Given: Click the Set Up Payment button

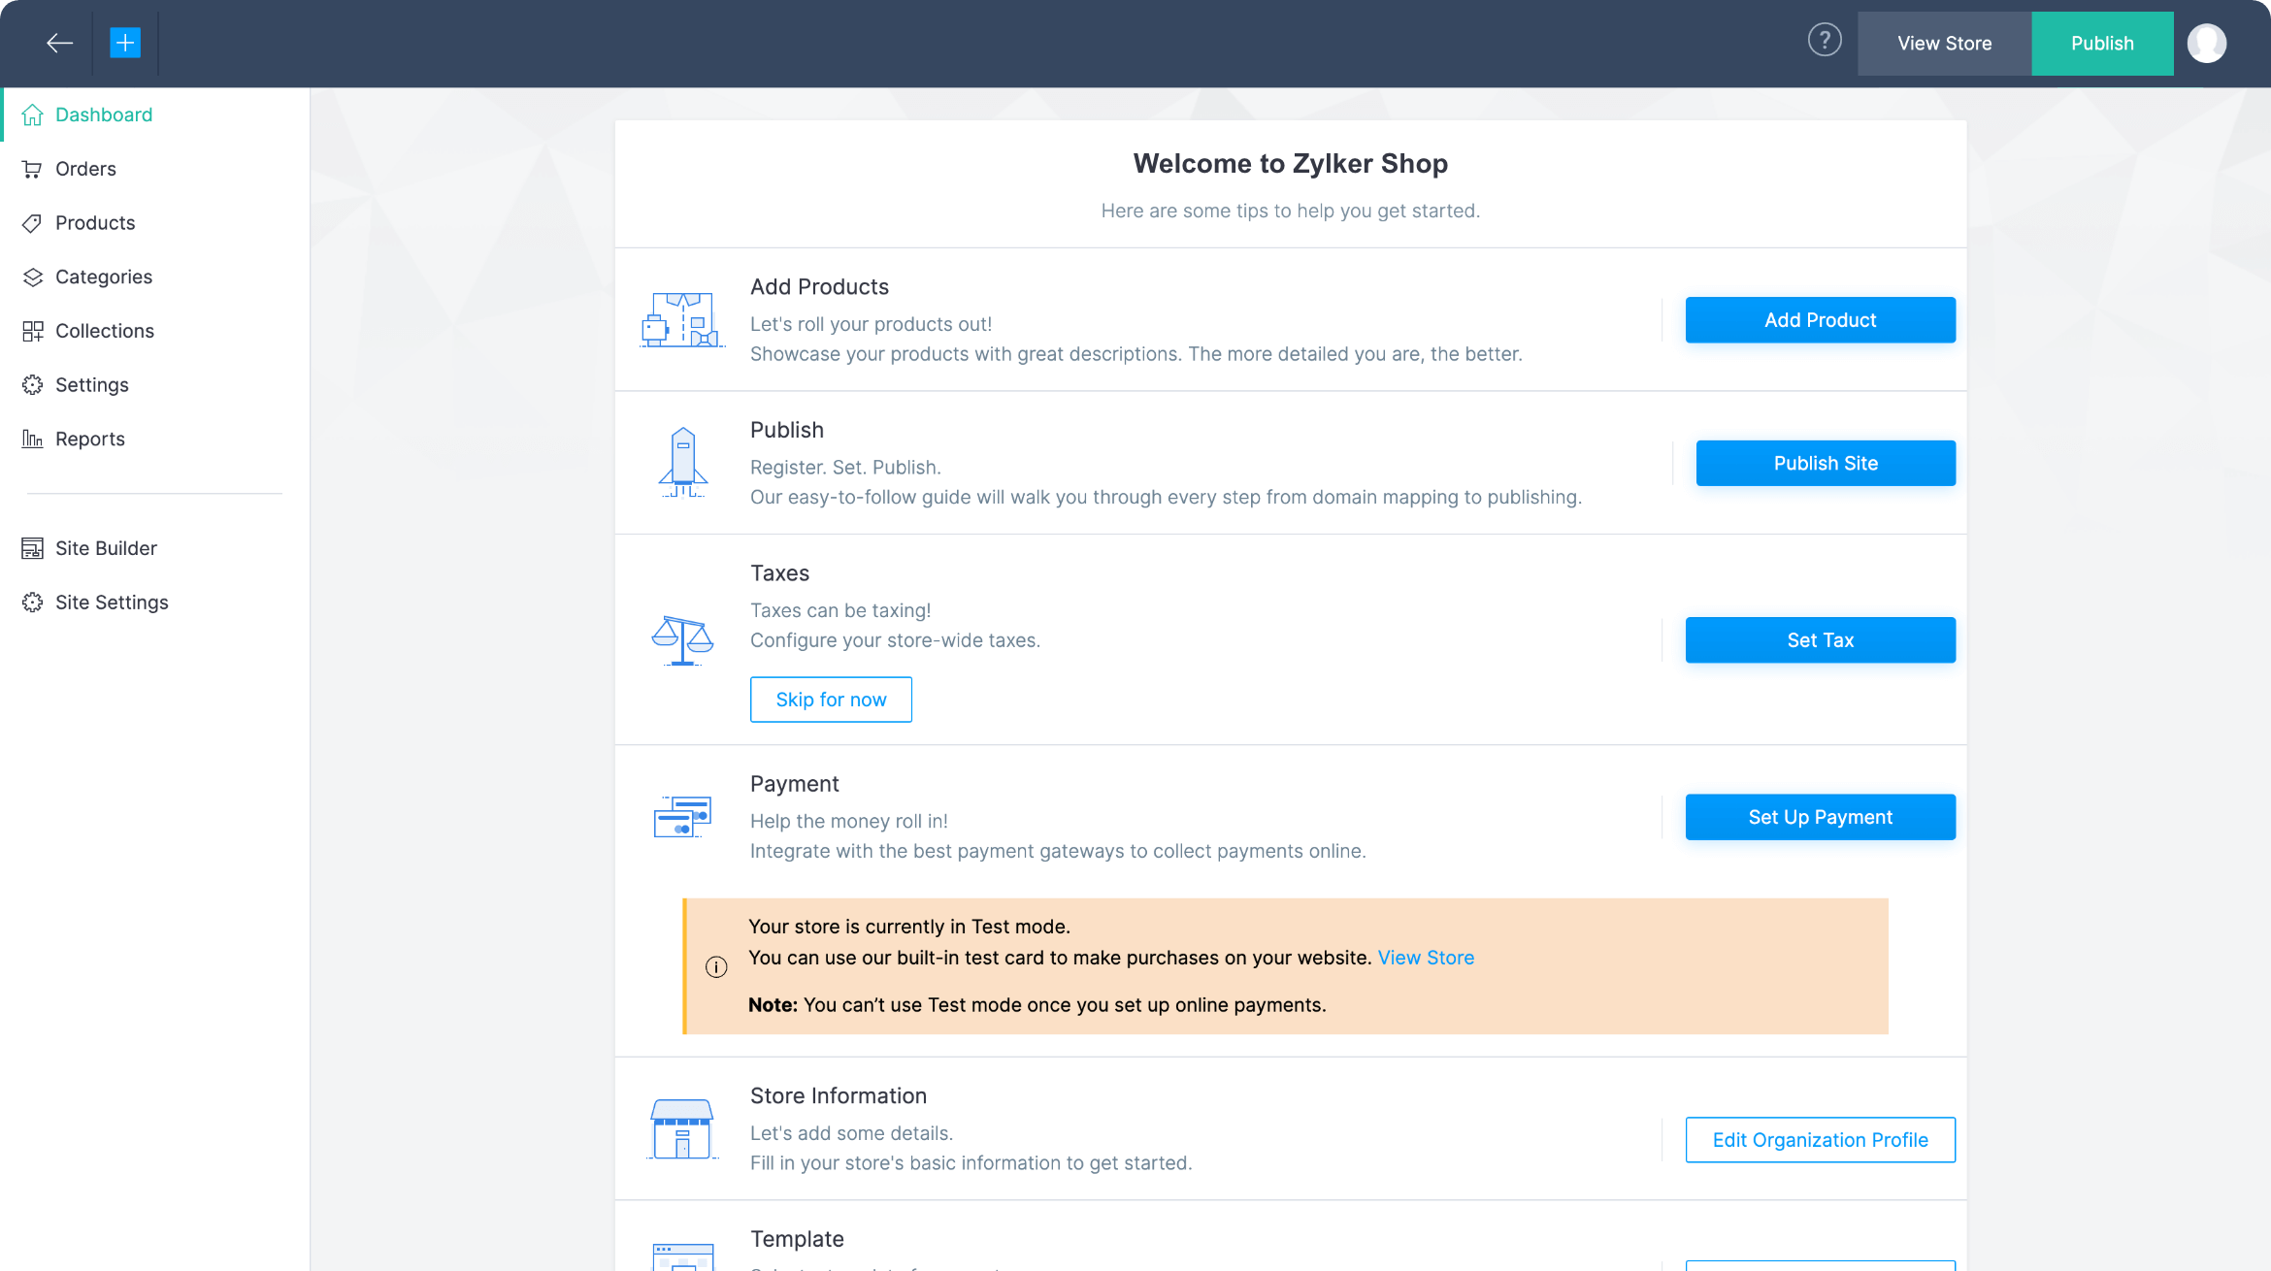Looking at the screenshot, I should point(1820,817).
